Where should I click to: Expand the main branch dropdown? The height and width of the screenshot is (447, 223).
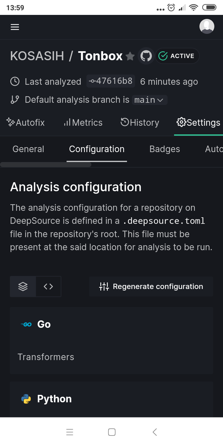[149, 100]
